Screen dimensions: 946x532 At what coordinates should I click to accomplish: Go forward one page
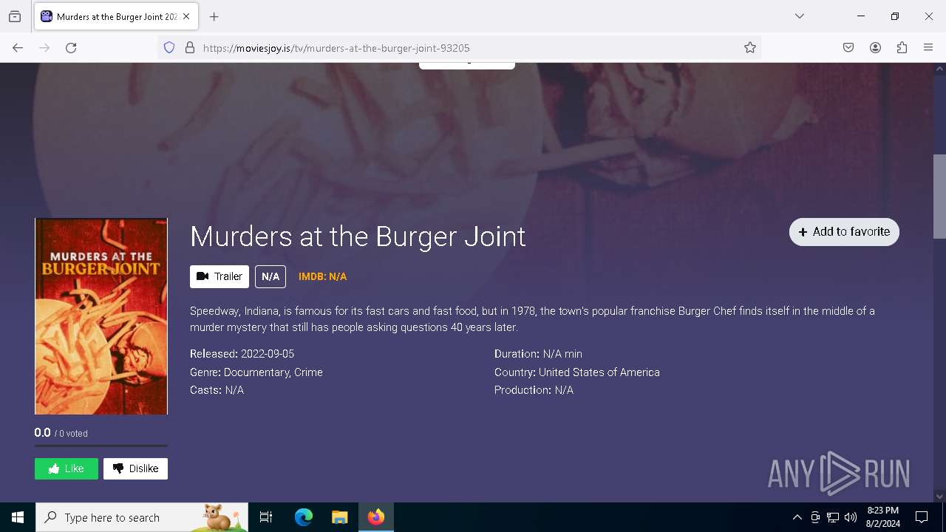tap(44, 48)
